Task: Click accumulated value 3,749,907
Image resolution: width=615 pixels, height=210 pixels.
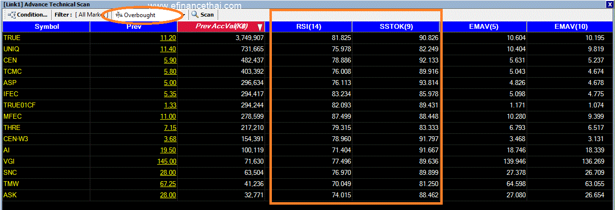Action: 249,38
